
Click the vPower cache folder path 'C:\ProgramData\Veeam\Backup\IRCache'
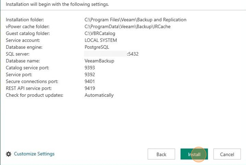click(127, 27)
